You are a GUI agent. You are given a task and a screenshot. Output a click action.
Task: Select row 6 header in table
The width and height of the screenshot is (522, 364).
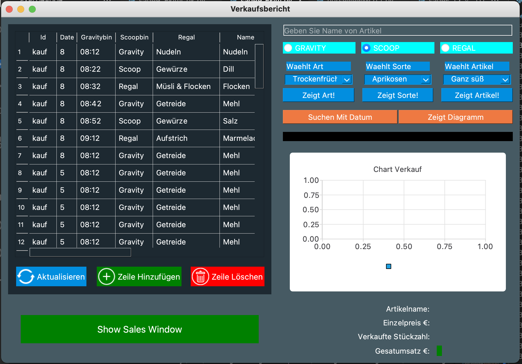[20, 138]
